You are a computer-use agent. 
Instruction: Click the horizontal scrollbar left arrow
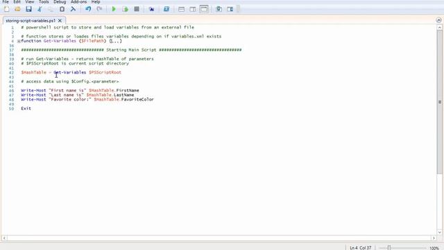4,238
